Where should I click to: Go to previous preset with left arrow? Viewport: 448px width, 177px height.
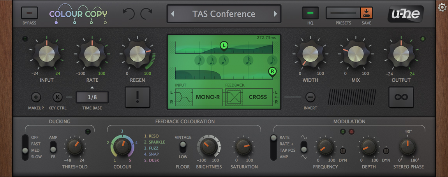pyautogui.click(x=173, y=14)
